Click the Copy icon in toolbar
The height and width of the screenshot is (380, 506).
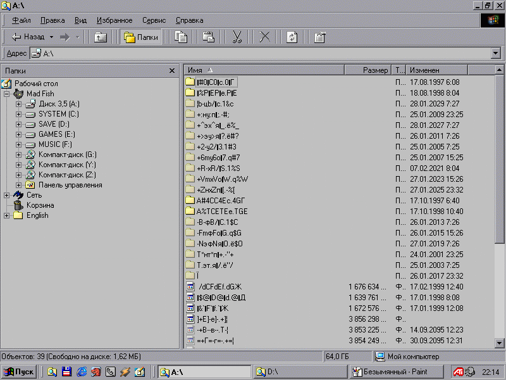pos(181,37)
